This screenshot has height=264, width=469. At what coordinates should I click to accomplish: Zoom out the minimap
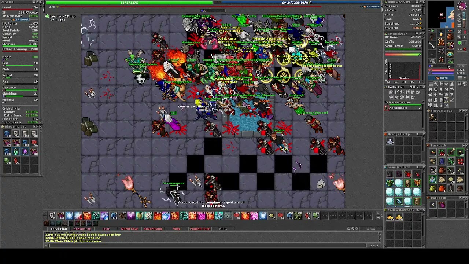pos(459,16)
